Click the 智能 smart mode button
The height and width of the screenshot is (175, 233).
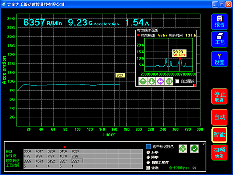219,135
